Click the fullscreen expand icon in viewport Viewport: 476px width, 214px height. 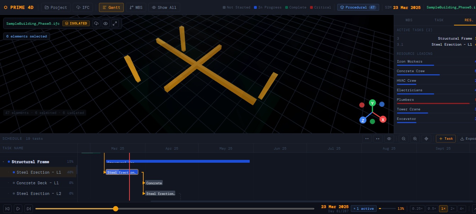coord(115,23)
